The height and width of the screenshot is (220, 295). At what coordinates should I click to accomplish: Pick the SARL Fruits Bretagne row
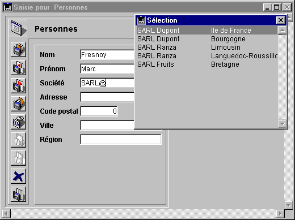tap(207, 64)
